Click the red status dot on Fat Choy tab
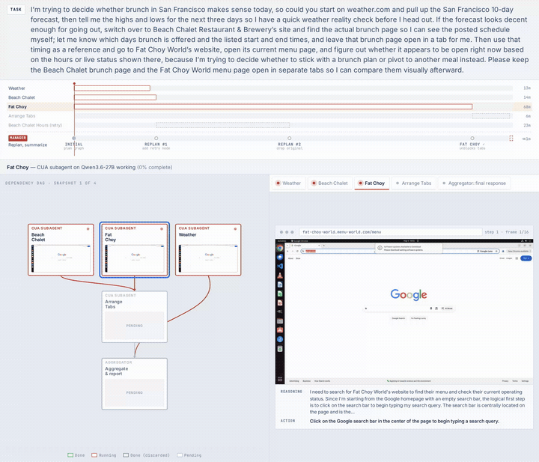 (x=360, y=183)
